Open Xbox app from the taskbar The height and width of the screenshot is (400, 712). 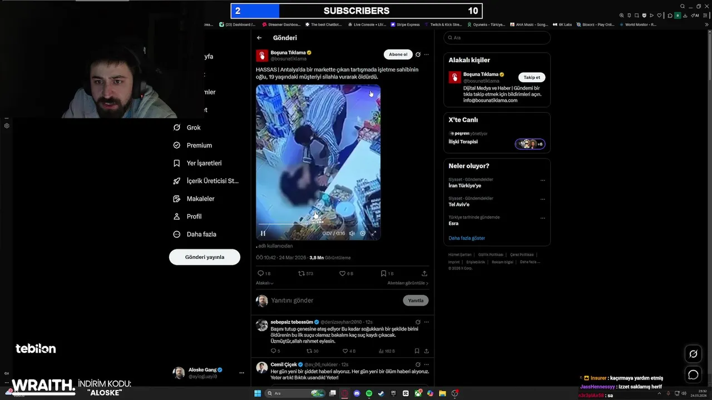click(418, 393)
